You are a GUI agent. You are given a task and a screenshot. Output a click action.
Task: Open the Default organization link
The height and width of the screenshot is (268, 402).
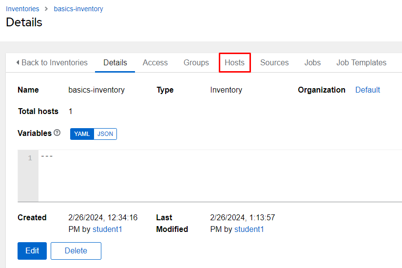(x=367, y=90)
